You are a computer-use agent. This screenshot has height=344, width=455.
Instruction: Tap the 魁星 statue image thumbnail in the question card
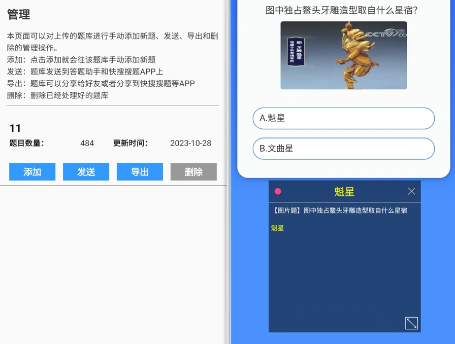(343, 55)
